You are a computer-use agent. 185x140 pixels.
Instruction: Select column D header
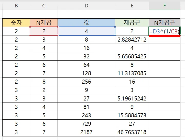tap(86, 6)
